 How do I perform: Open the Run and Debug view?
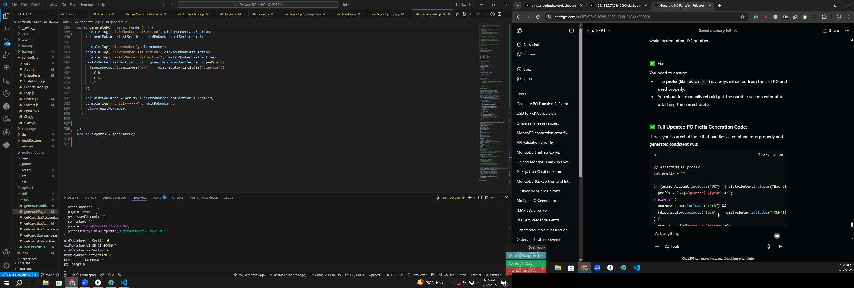pyautogui.click(x=6, y=55)
